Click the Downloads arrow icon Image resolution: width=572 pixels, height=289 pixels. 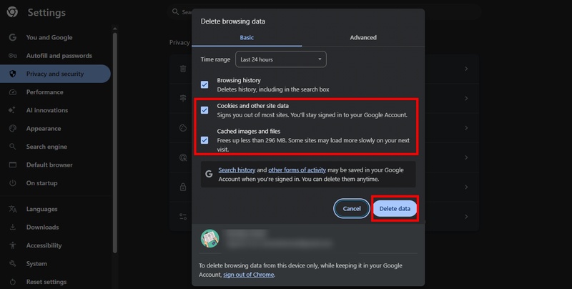pyautogui.click(x=13, y=227)
